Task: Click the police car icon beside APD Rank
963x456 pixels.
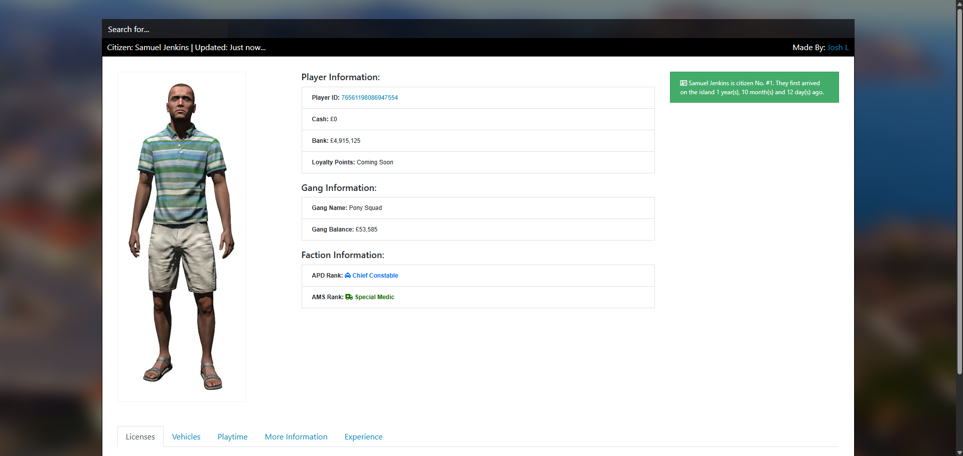Action: click(348, 276)
